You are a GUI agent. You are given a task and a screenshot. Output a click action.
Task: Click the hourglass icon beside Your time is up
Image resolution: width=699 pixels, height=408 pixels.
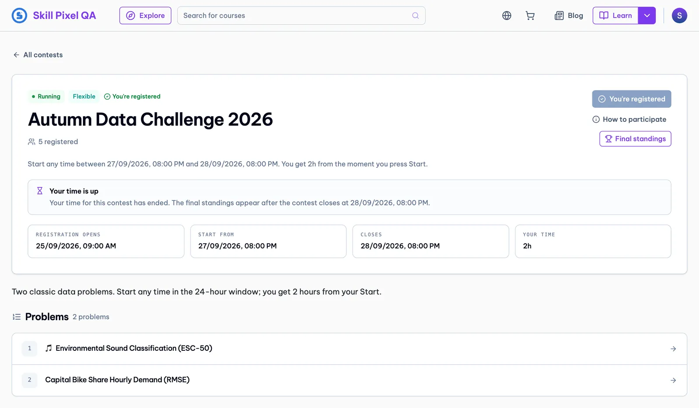40,191
